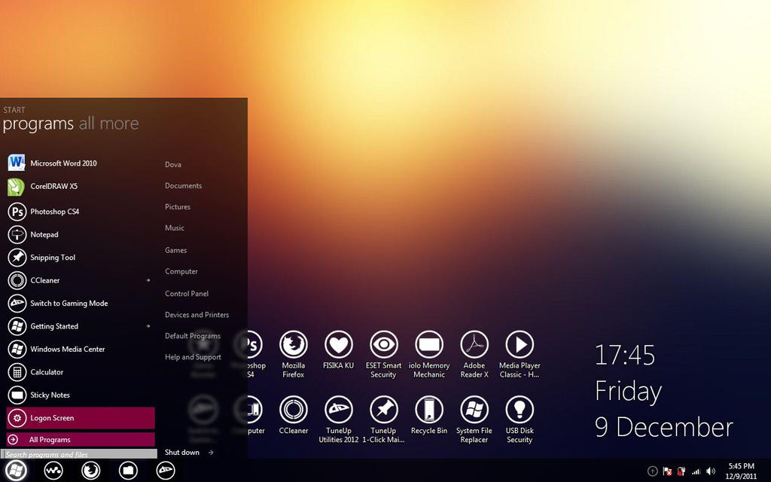Open the Walkman-style media player taskbar icon
Screen dimensions: 771x482
click(53, 471)
